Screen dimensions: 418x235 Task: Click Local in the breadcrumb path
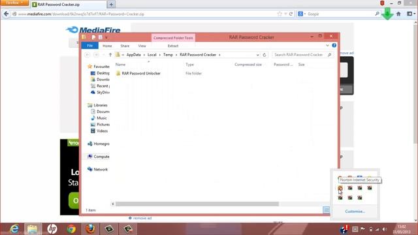(152, 55)
